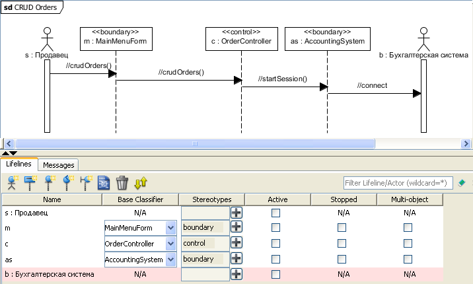The width and height of the screenshot is (473, 284).
Task: Click the Name column header
Action: [x=52, y=199]
